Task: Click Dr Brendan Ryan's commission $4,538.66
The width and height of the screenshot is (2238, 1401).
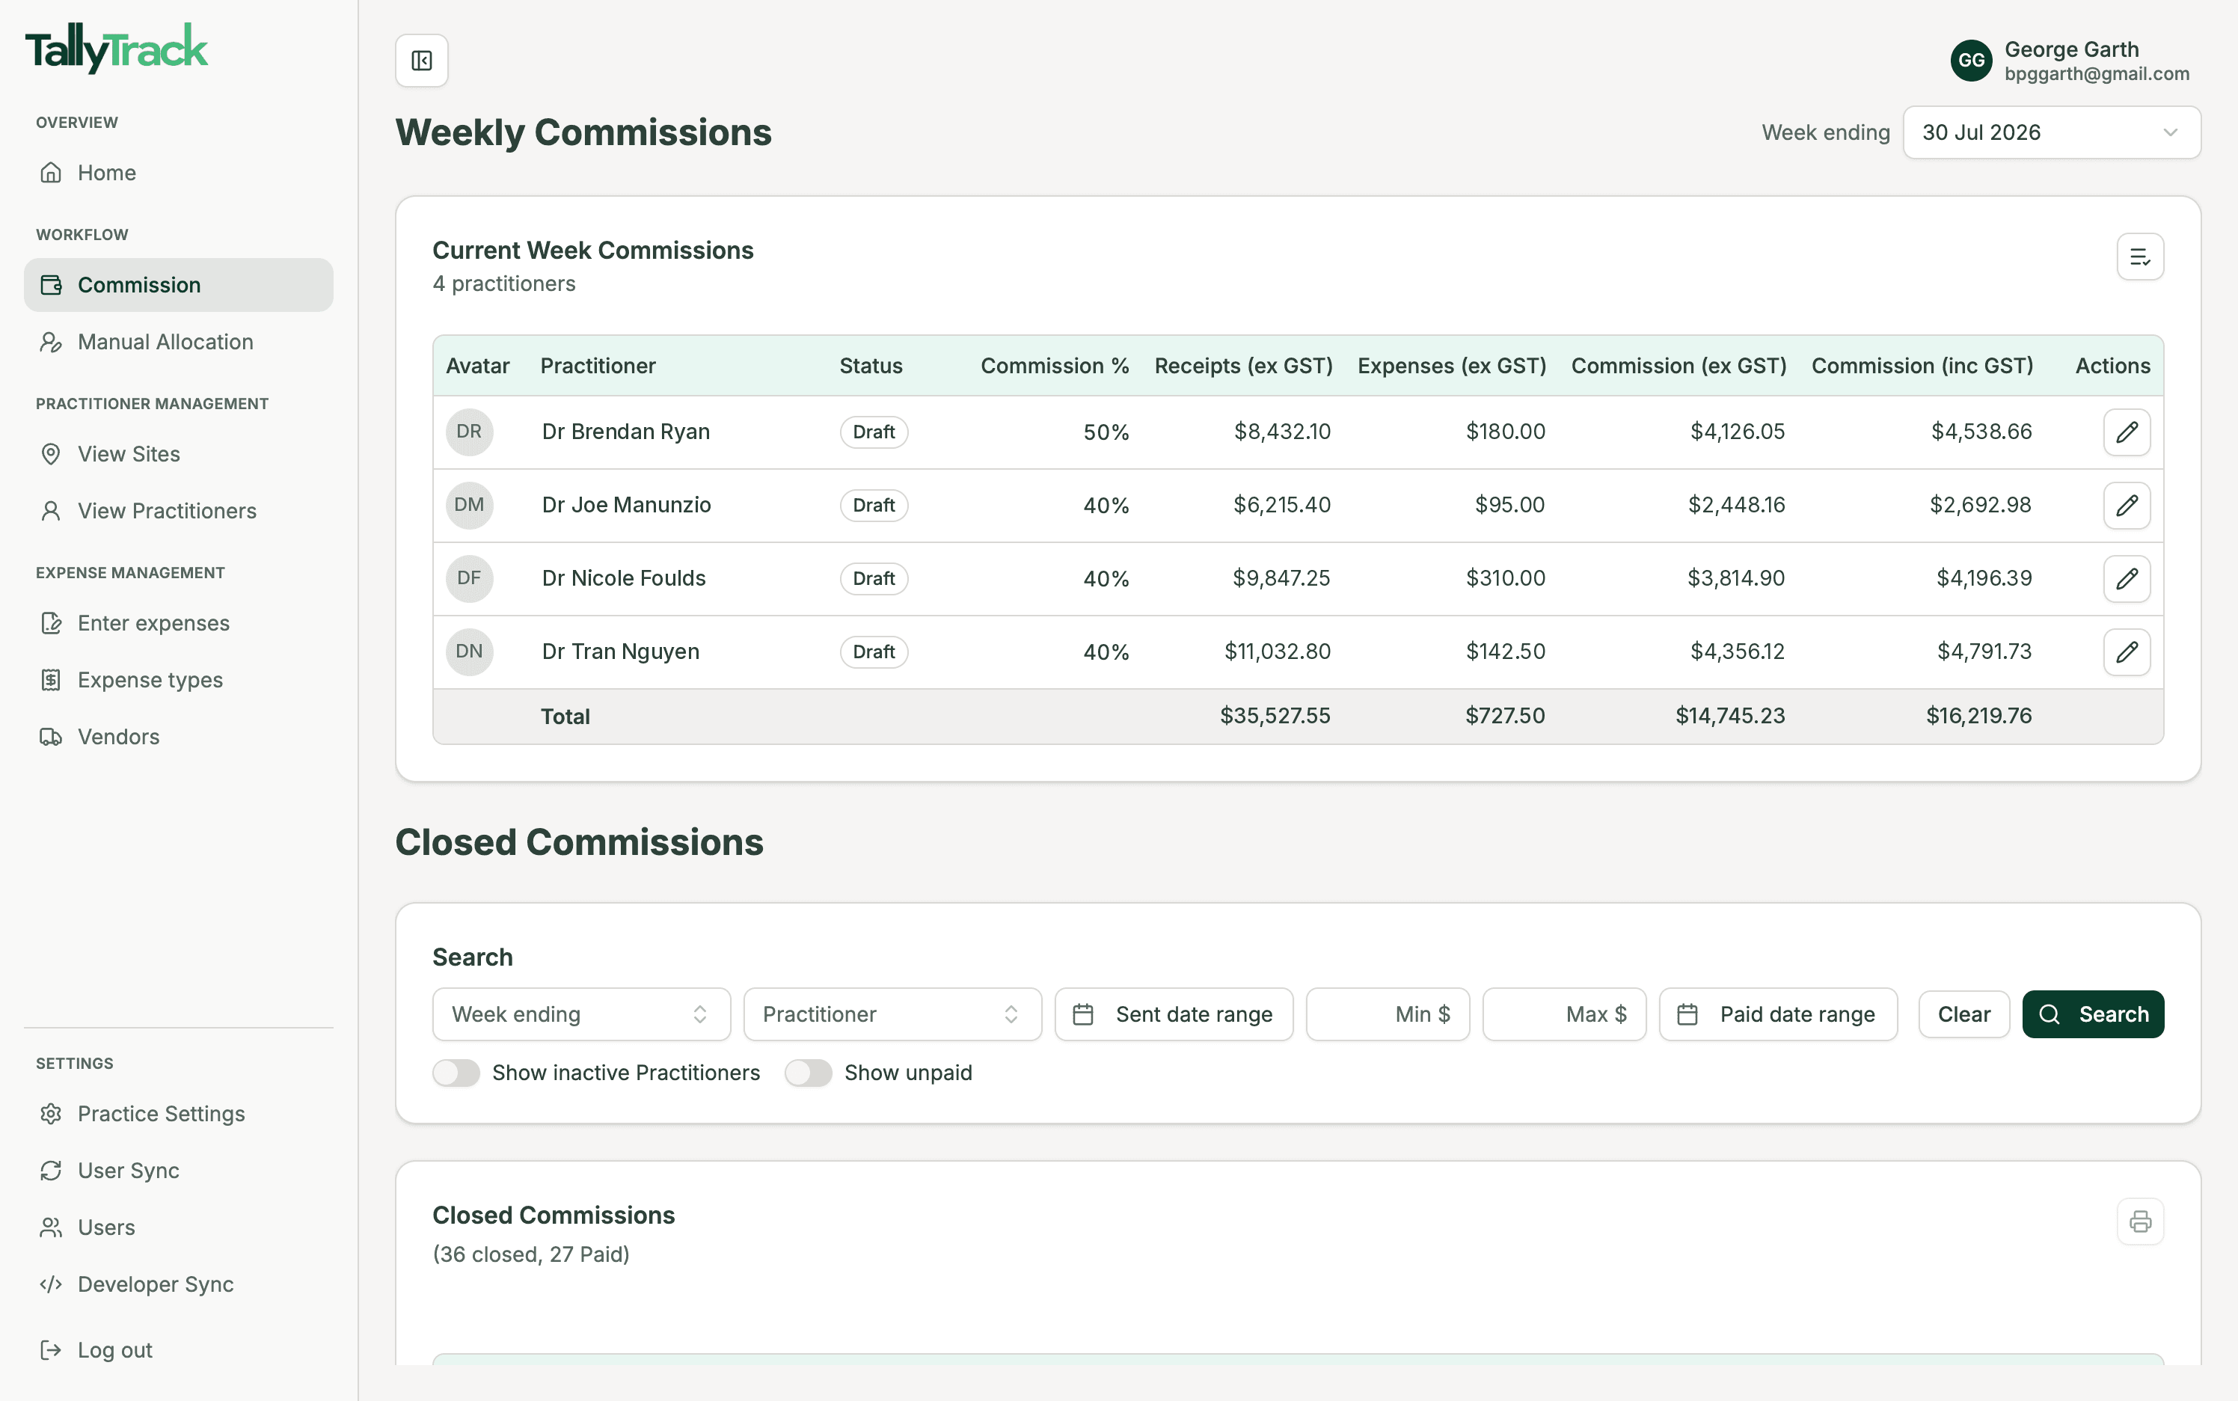Action: 1981,432
